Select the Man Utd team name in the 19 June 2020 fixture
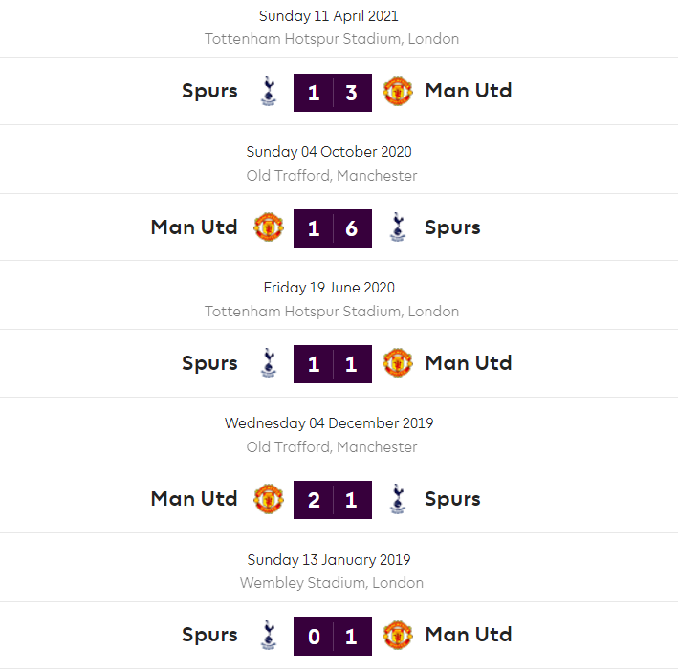The image size is (678, 671). click(x=469, y=363)
